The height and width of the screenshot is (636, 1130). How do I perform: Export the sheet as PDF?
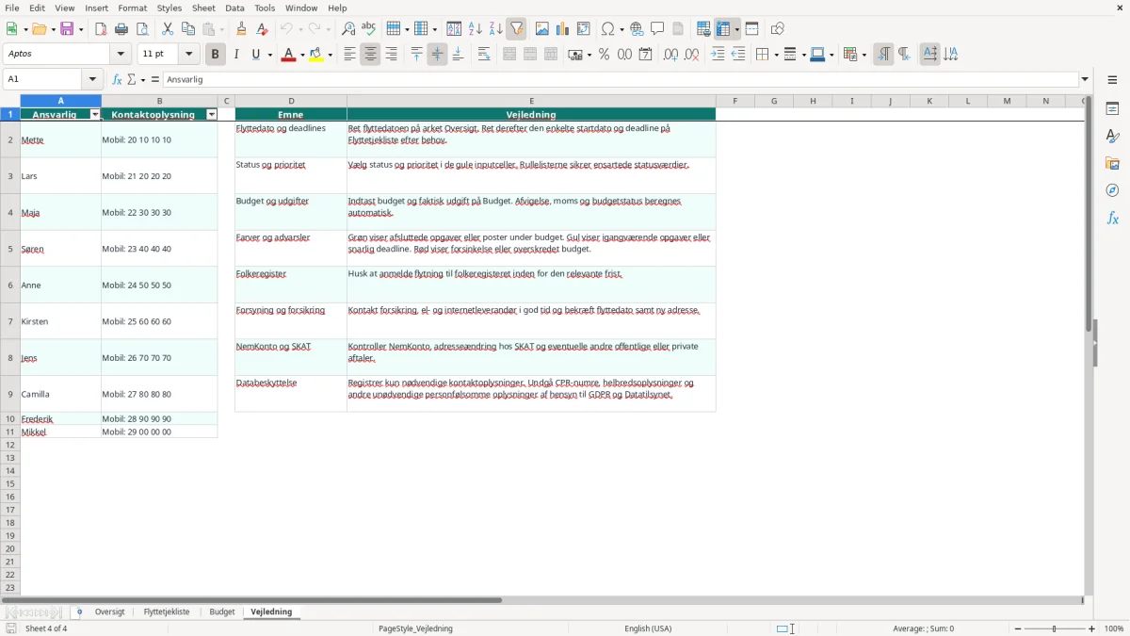(x=101, y=29)
